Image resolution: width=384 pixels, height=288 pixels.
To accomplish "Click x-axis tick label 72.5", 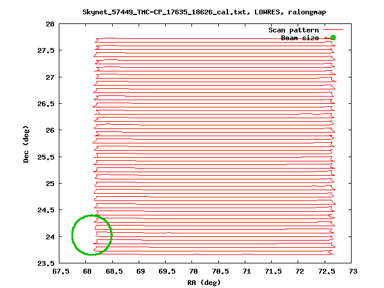I will tap(326, 271).
